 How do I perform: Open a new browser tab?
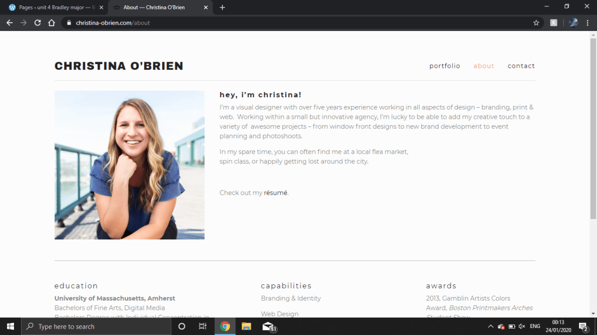coord(222,8)
